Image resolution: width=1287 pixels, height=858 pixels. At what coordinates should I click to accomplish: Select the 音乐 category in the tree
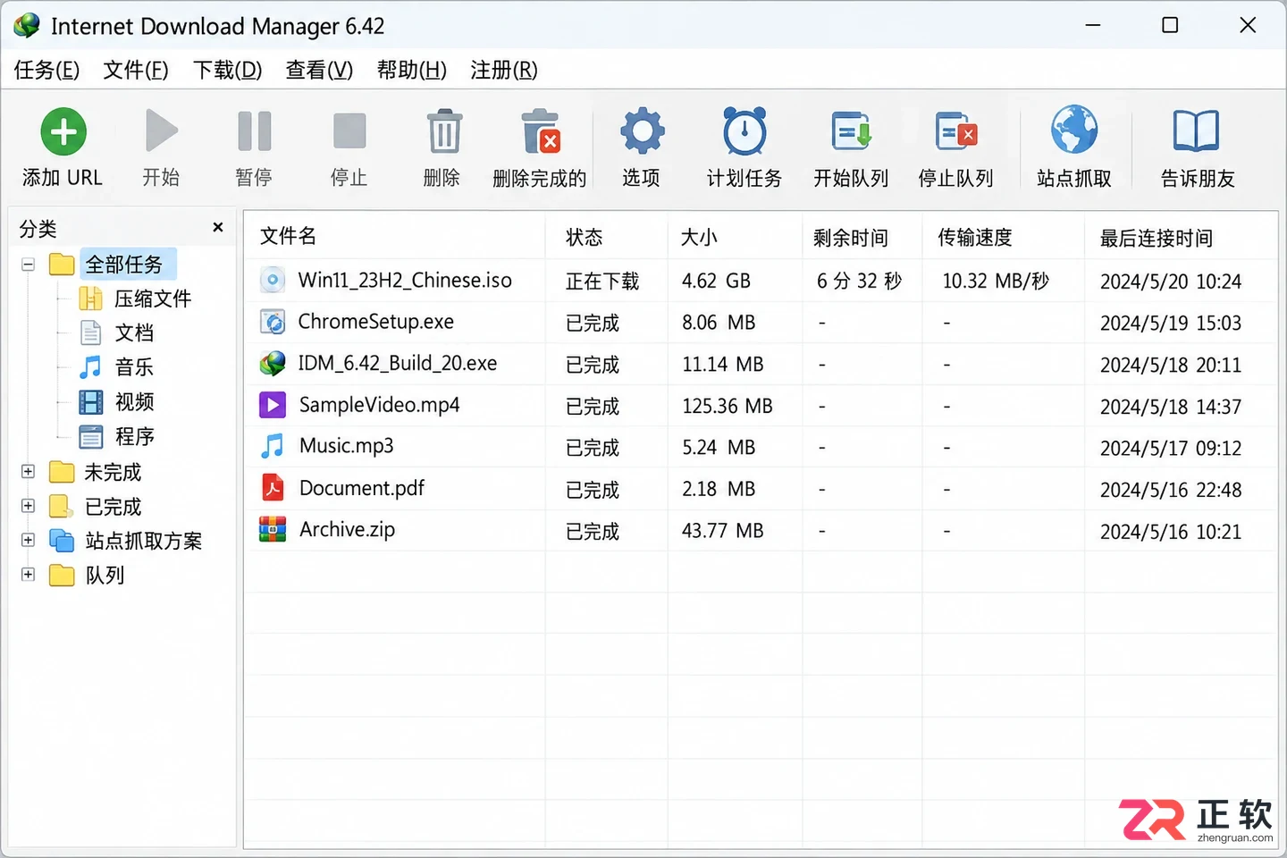coord(135,367)
